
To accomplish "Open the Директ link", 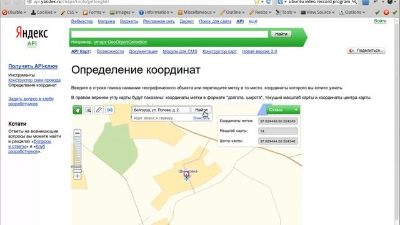I will 187,21.
